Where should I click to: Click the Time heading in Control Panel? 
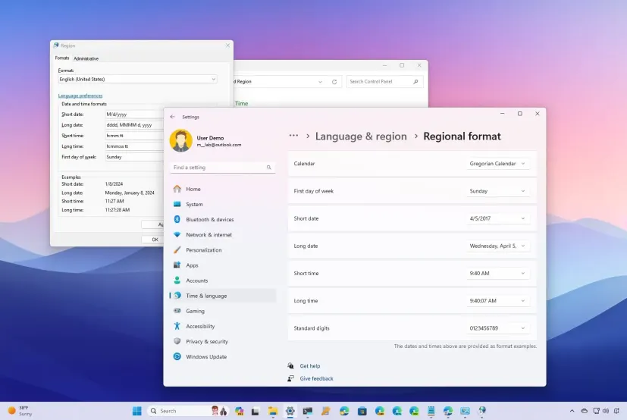pyautogui.click(x=242, y=103)
